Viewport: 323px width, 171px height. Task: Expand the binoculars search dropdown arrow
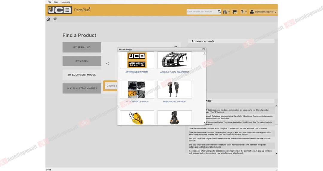(x=229, y=12)
